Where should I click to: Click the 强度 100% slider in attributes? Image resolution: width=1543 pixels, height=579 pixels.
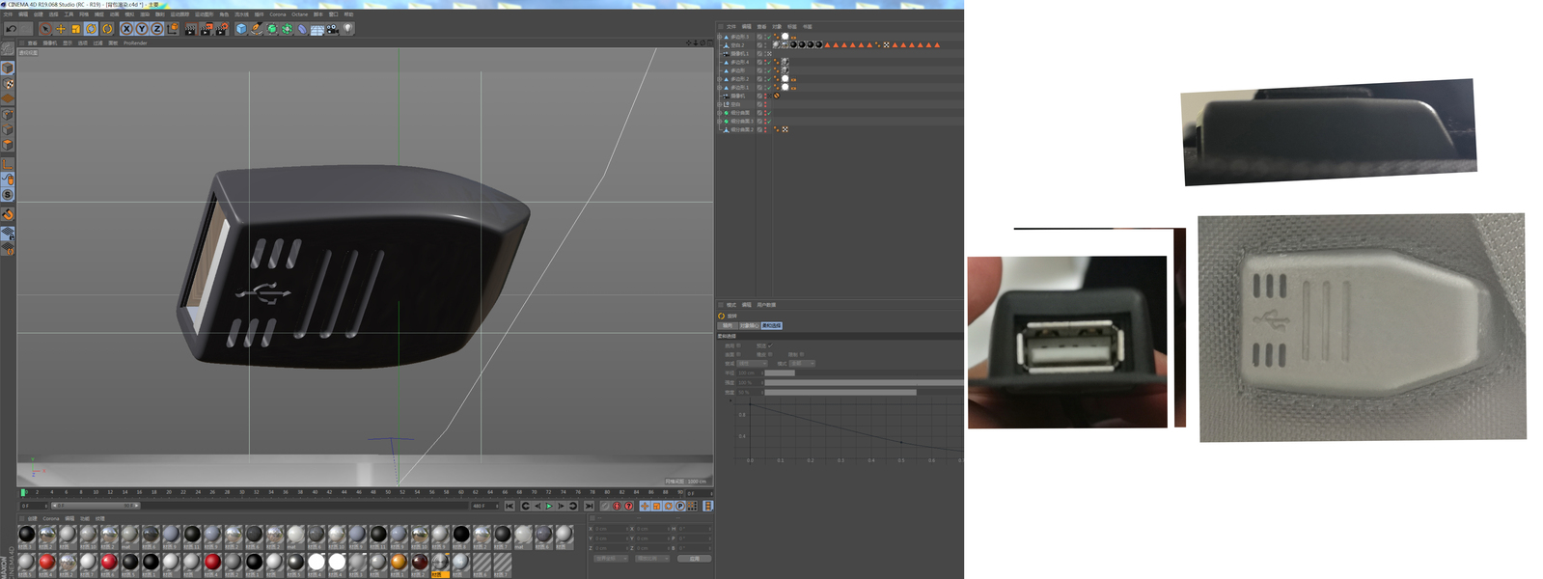[865, 383]
